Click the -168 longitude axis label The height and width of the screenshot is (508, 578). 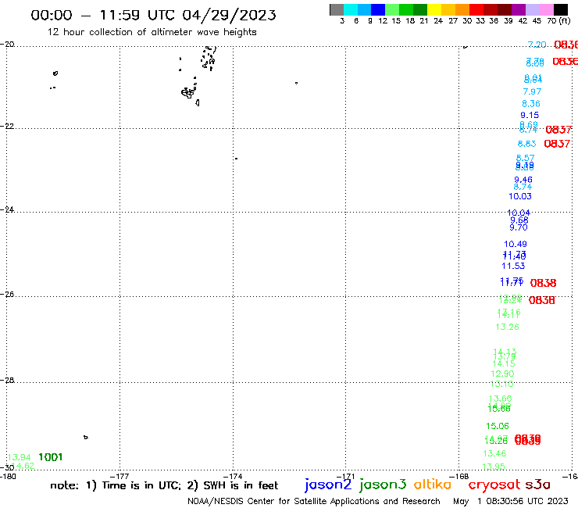[459, 476]
